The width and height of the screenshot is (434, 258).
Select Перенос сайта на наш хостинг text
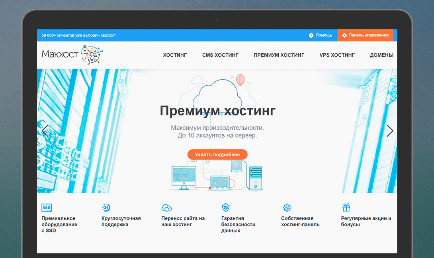pos(183,221)
